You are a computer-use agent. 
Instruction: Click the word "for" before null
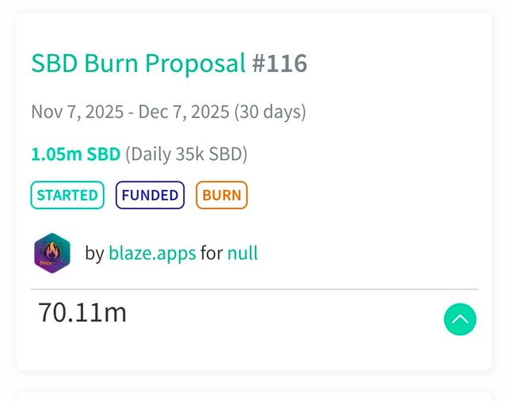click(x=212, y=254)
